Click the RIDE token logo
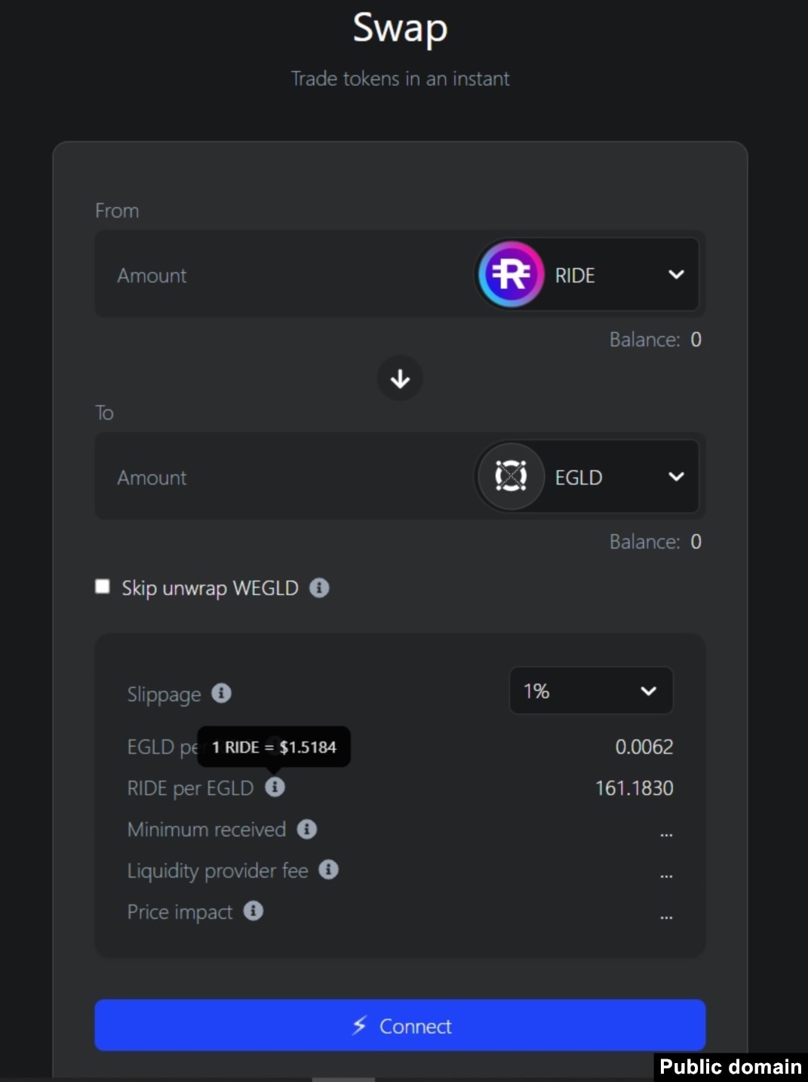This screenshot has height=1082, width=808. 511,275
